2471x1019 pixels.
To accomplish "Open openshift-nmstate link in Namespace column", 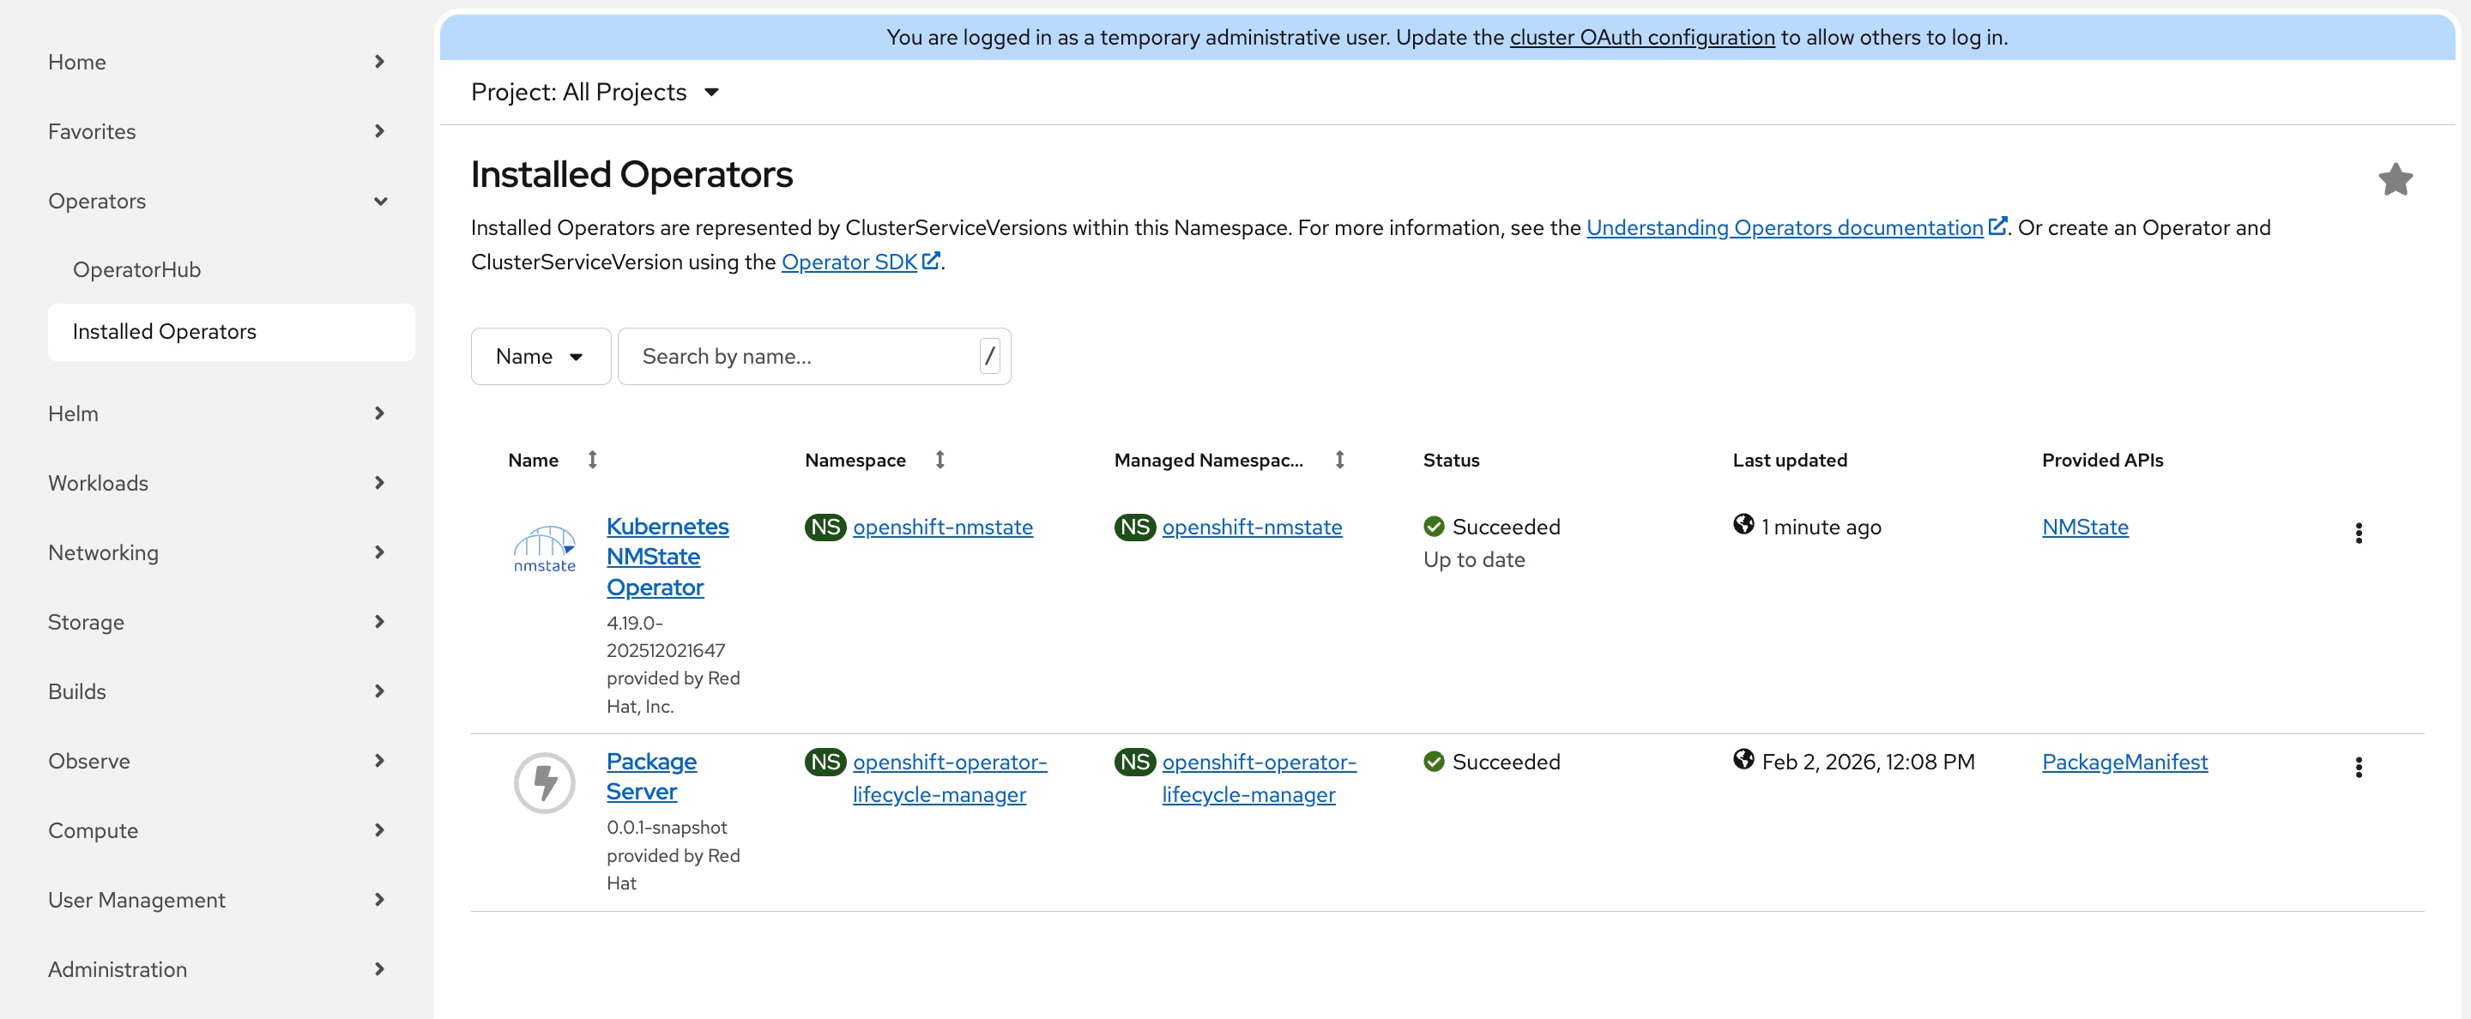I will [943, 528].
